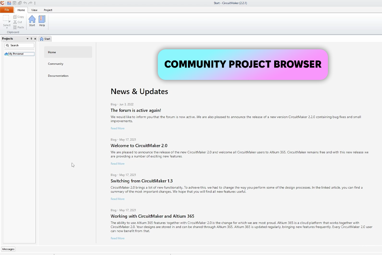
Task: Click the Save All icon in quick access toolbar
Action: click(20, 3)
